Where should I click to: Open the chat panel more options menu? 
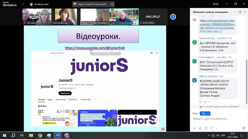(235, 12)
